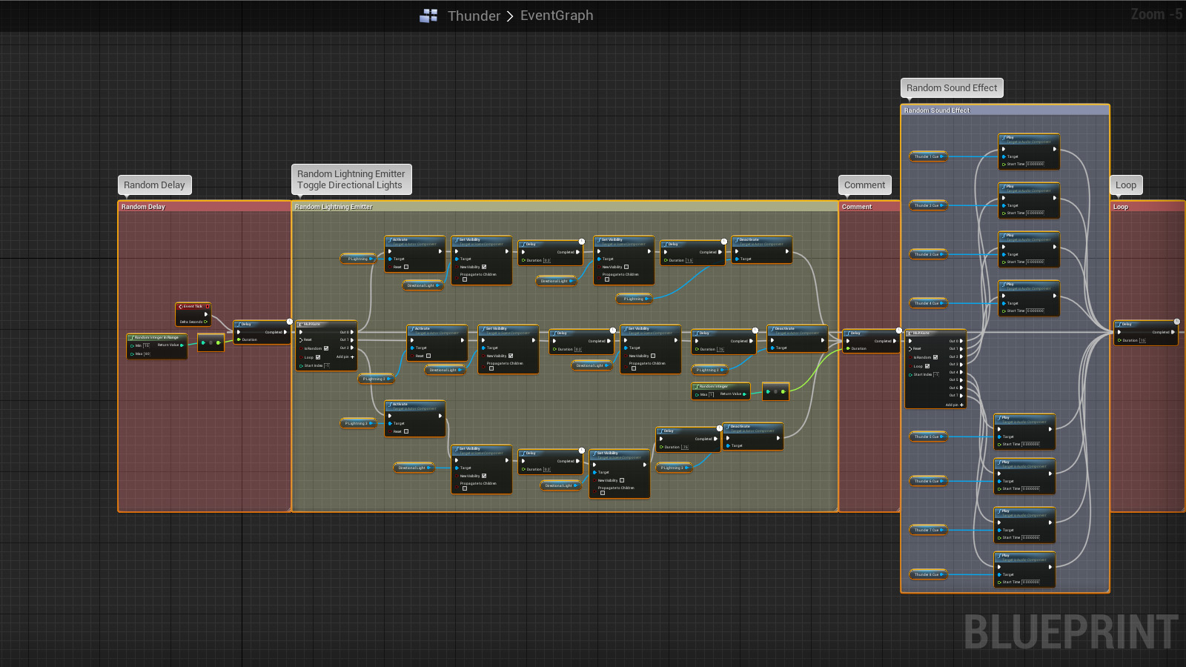Toggle New Visibility on the first top-row Set Visibility
1186x667 pixels.
(x=484, y=267)
